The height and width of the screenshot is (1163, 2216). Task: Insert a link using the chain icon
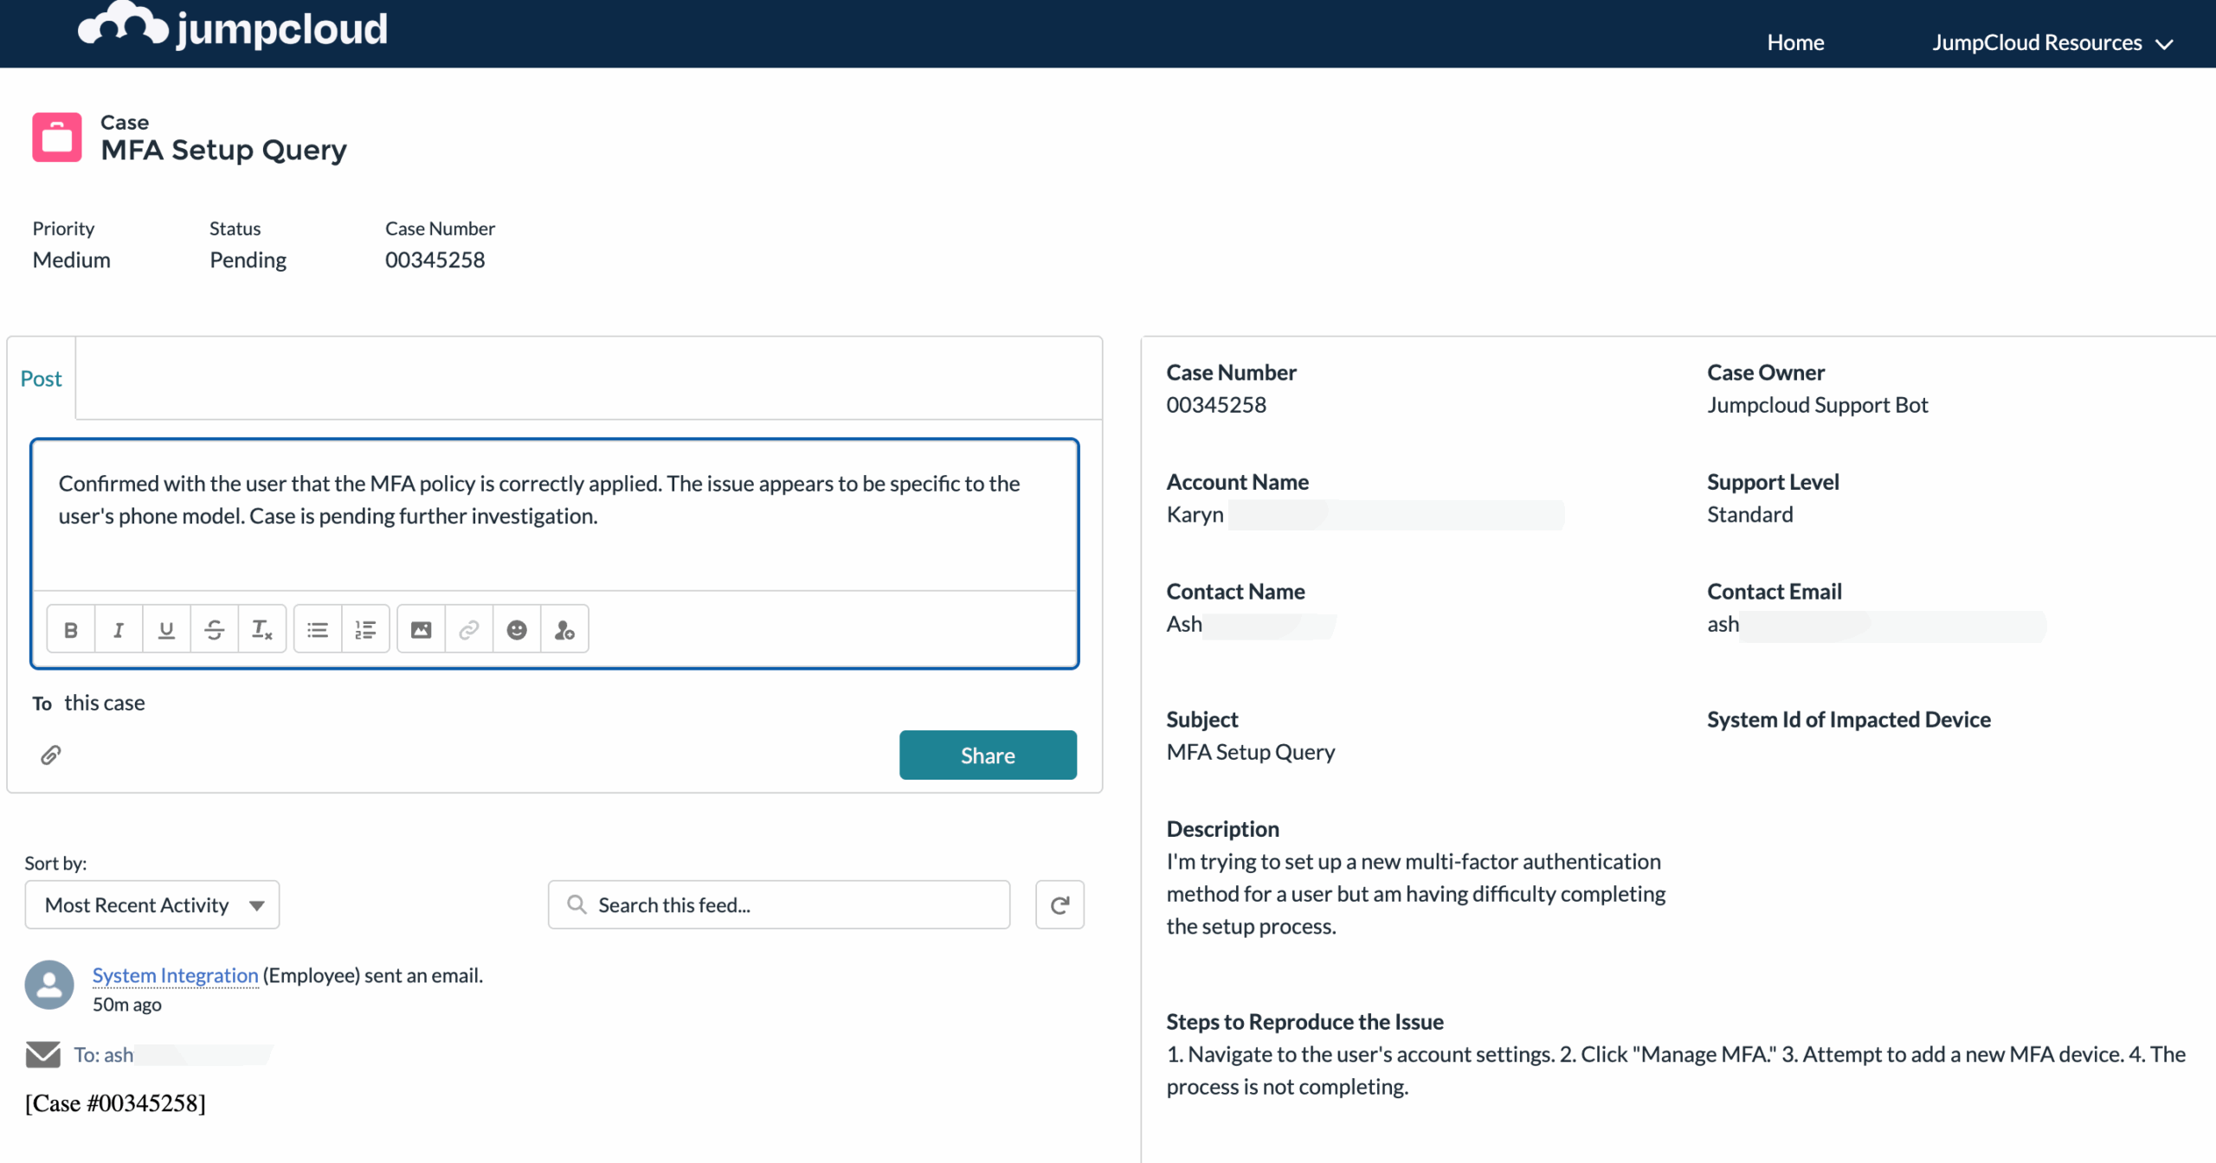coord(468,628)
